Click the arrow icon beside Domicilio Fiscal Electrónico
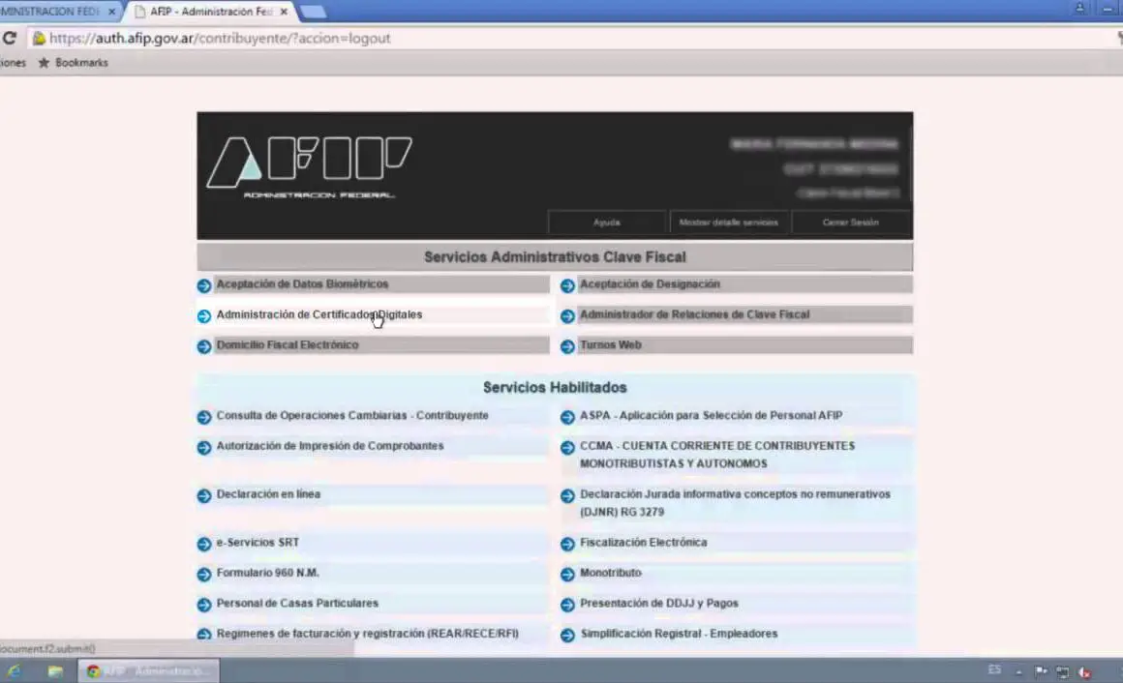This screenshot has height=683, width=1123. click(x=204, y=346)
